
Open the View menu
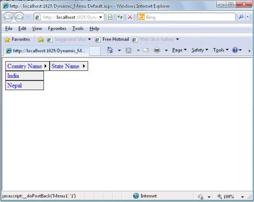pyautogui.click(x=37, y=28)
